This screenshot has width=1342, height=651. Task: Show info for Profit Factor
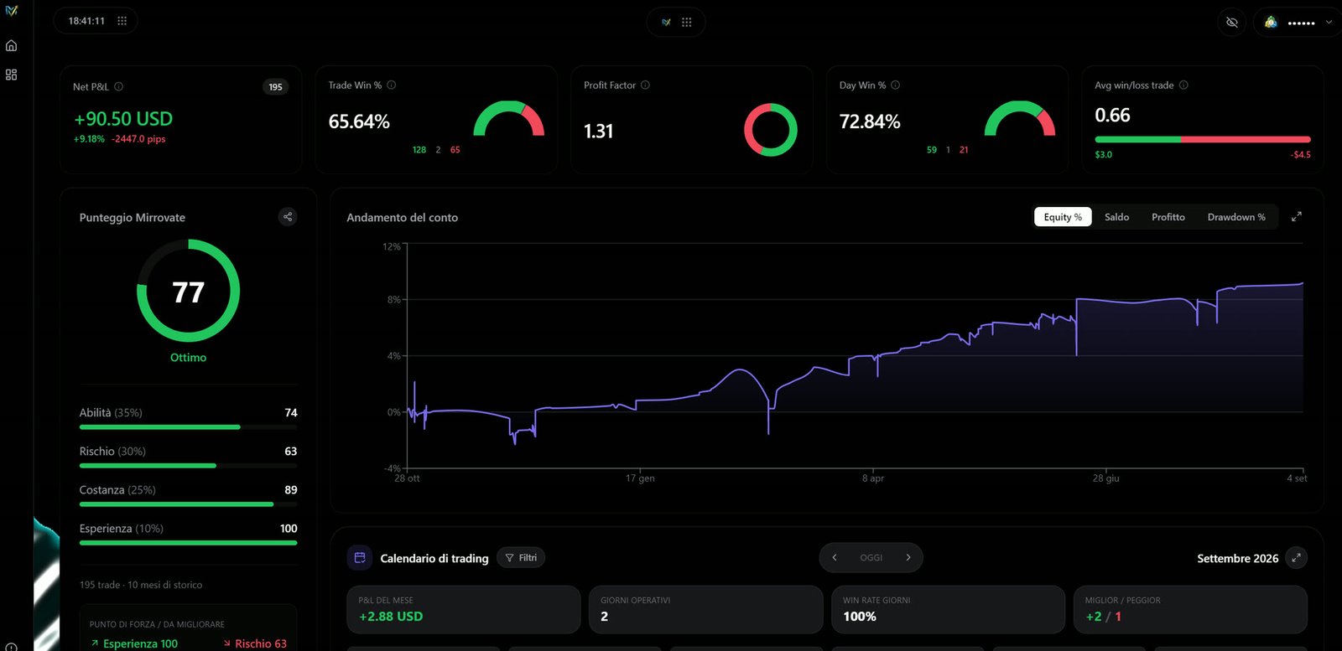(645, 85)
